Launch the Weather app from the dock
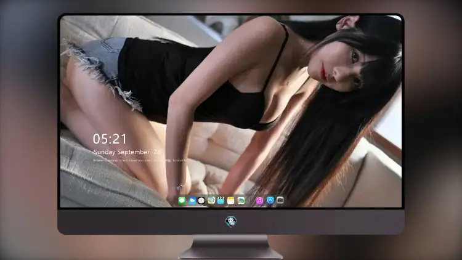462x260 pixels. click(192, 201)
